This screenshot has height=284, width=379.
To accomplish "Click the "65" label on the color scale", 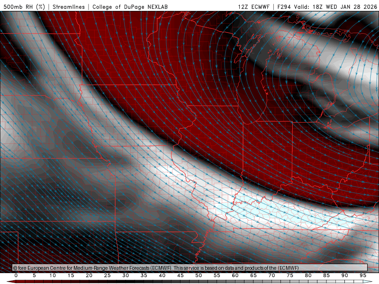I will (x=253, y=275).
